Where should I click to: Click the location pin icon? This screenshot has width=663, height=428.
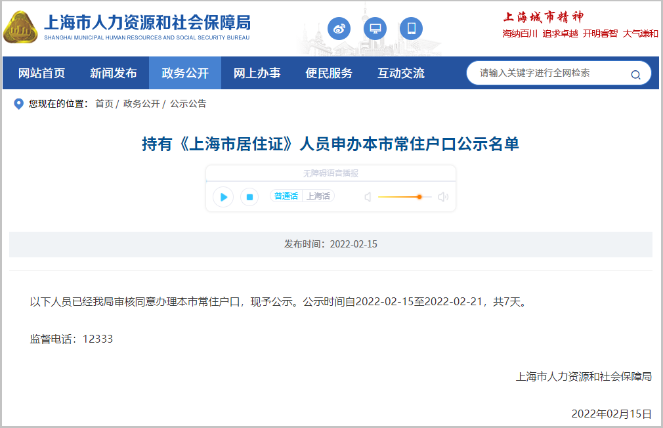pos(18,104)
